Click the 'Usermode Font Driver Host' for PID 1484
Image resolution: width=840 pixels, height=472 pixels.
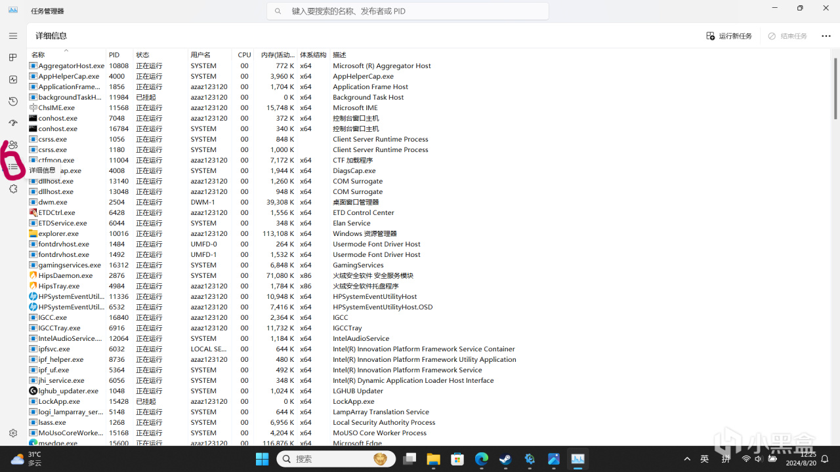pos(377,244)
